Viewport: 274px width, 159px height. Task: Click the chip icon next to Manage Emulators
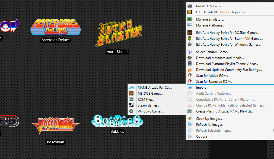click(x=190, y=19)
